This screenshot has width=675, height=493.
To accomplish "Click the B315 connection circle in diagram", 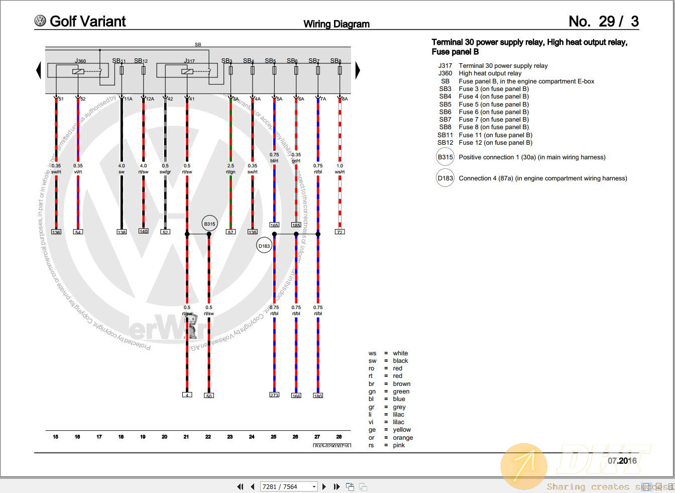I will click(x=209, y=224).
